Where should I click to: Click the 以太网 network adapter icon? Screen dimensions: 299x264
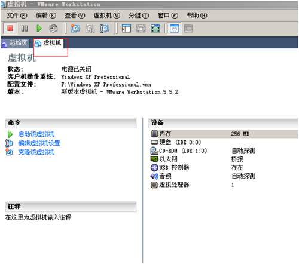pos(154,159)
